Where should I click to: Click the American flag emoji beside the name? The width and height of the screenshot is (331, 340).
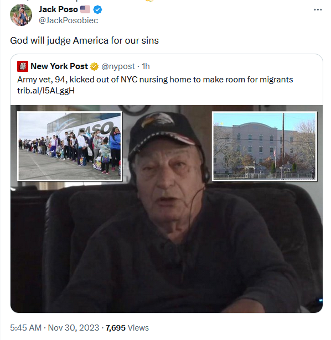click(85, 9)
